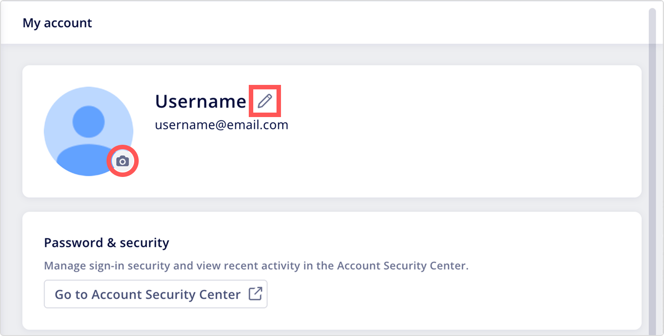The height and width of the screenshot is (336, 664).
Task: Click the Manage sign-in security description text
Action: (256, 266)
